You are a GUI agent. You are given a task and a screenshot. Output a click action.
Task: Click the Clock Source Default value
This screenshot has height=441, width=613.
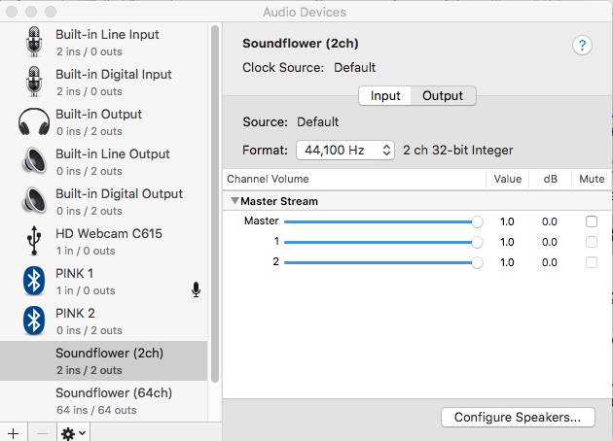[354, 68]
